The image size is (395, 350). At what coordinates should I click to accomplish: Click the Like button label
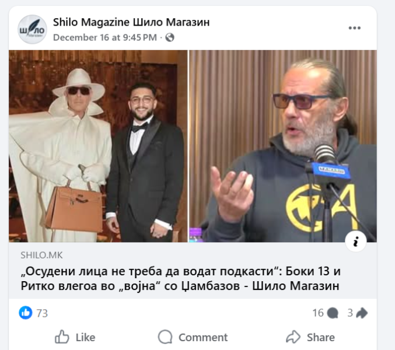click(x=85, y=337)
